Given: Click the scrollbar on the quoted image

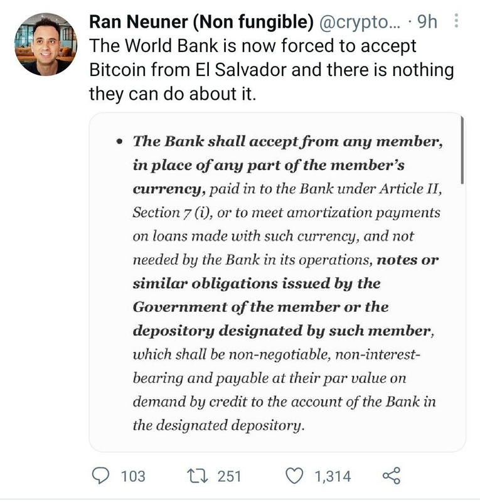Looking at the screenshot, I should click(x=462, y=151).
